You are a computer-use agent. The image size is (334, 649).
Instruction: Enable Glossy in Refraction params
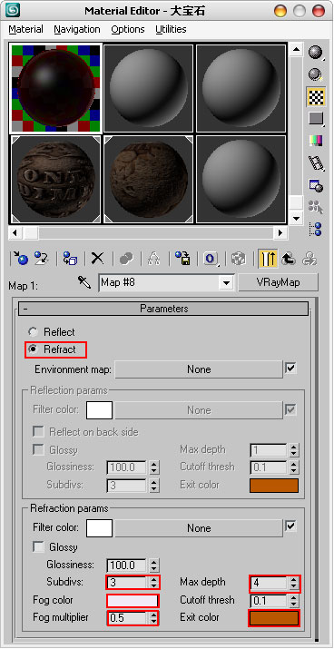[x=38, y=547]
